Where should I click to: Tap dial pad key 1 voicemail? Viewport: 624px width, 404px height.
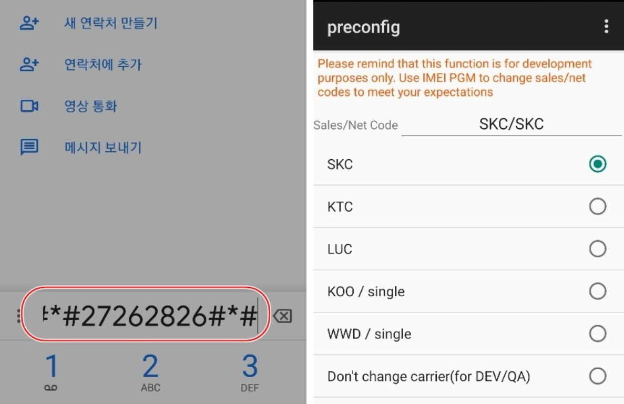tap(52, 372)
